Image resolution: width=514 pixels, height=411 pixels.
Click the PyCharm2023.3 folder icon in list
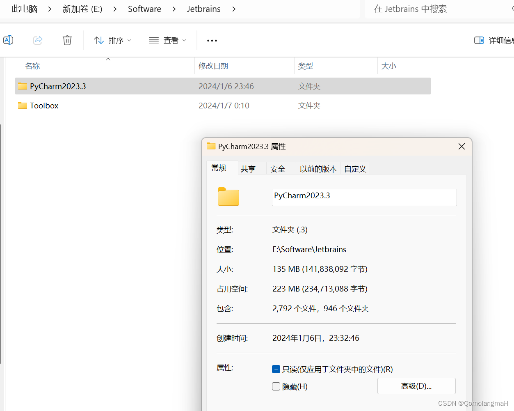tap(23, 86)
